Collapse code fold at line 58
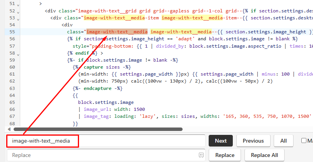This screenshot has height=162, width=313. coord(18,55)
